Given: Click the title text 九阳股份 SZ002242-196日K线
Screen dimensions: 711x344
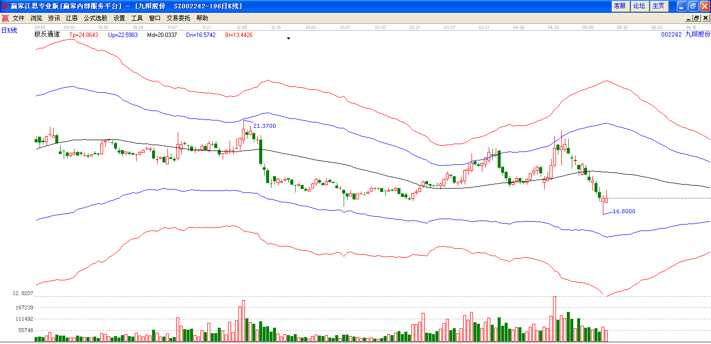Looking at the screenshot, I should tap(188, 6).
